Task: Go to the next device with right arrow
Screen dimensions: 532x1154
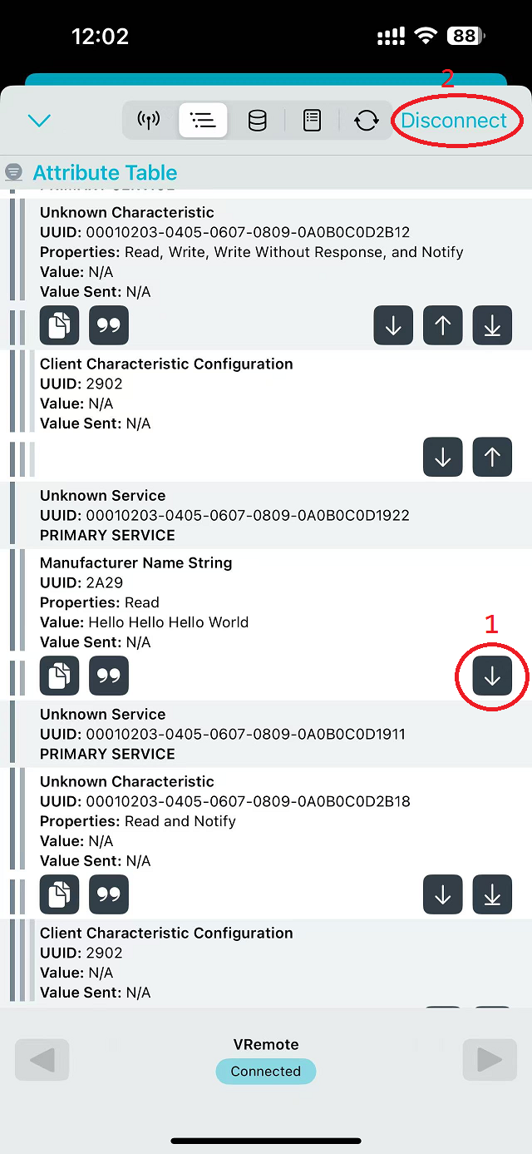Action: tap(489, 1060)
